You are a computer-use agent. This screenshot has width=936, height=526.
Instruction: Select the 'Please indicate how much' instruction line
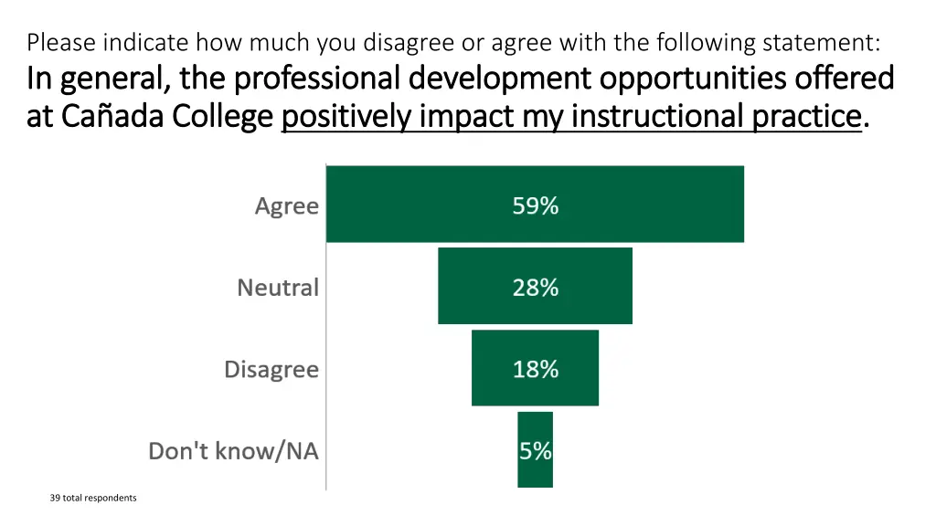click(x=183, y=43)
